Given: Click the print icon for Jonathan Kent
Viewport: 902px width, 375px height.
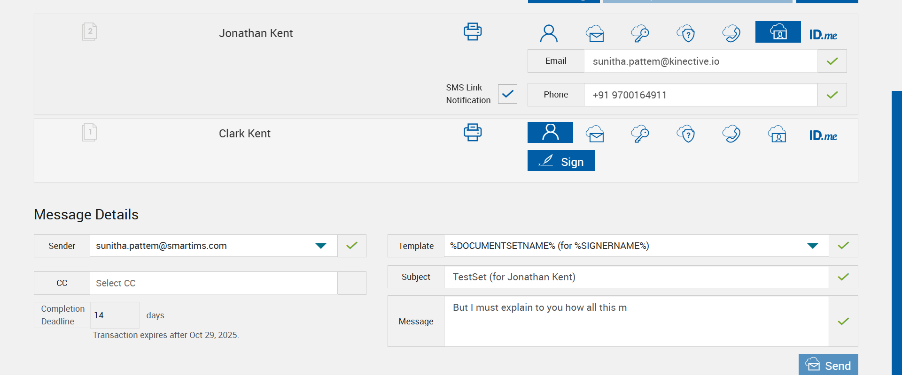Looking at the screenshot, I should pyautogui.click(x=473, y=32).
